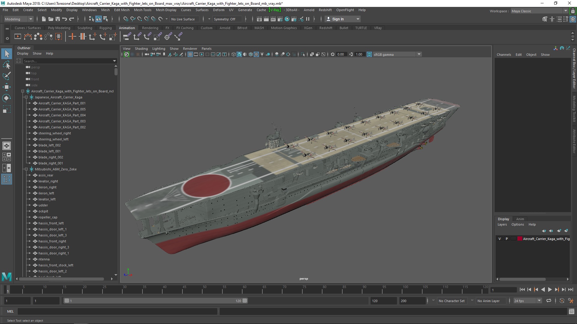Snap to curves icon
This screenshot has width=577, height=324.
pyautogui.click(x=133, y=19)
